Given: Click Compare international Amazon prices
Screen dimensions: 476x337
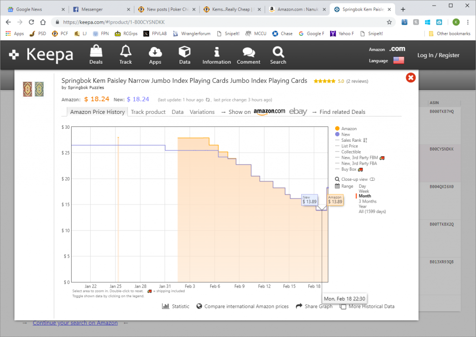Looking at the screenshot, I should click(243, 306).
